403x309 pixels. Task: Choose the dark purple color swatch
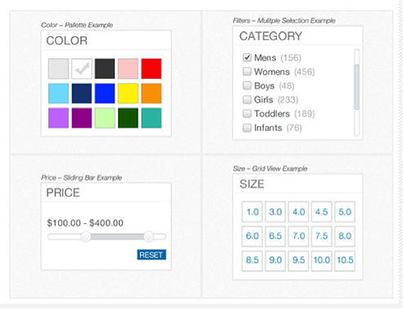[82, 118]
